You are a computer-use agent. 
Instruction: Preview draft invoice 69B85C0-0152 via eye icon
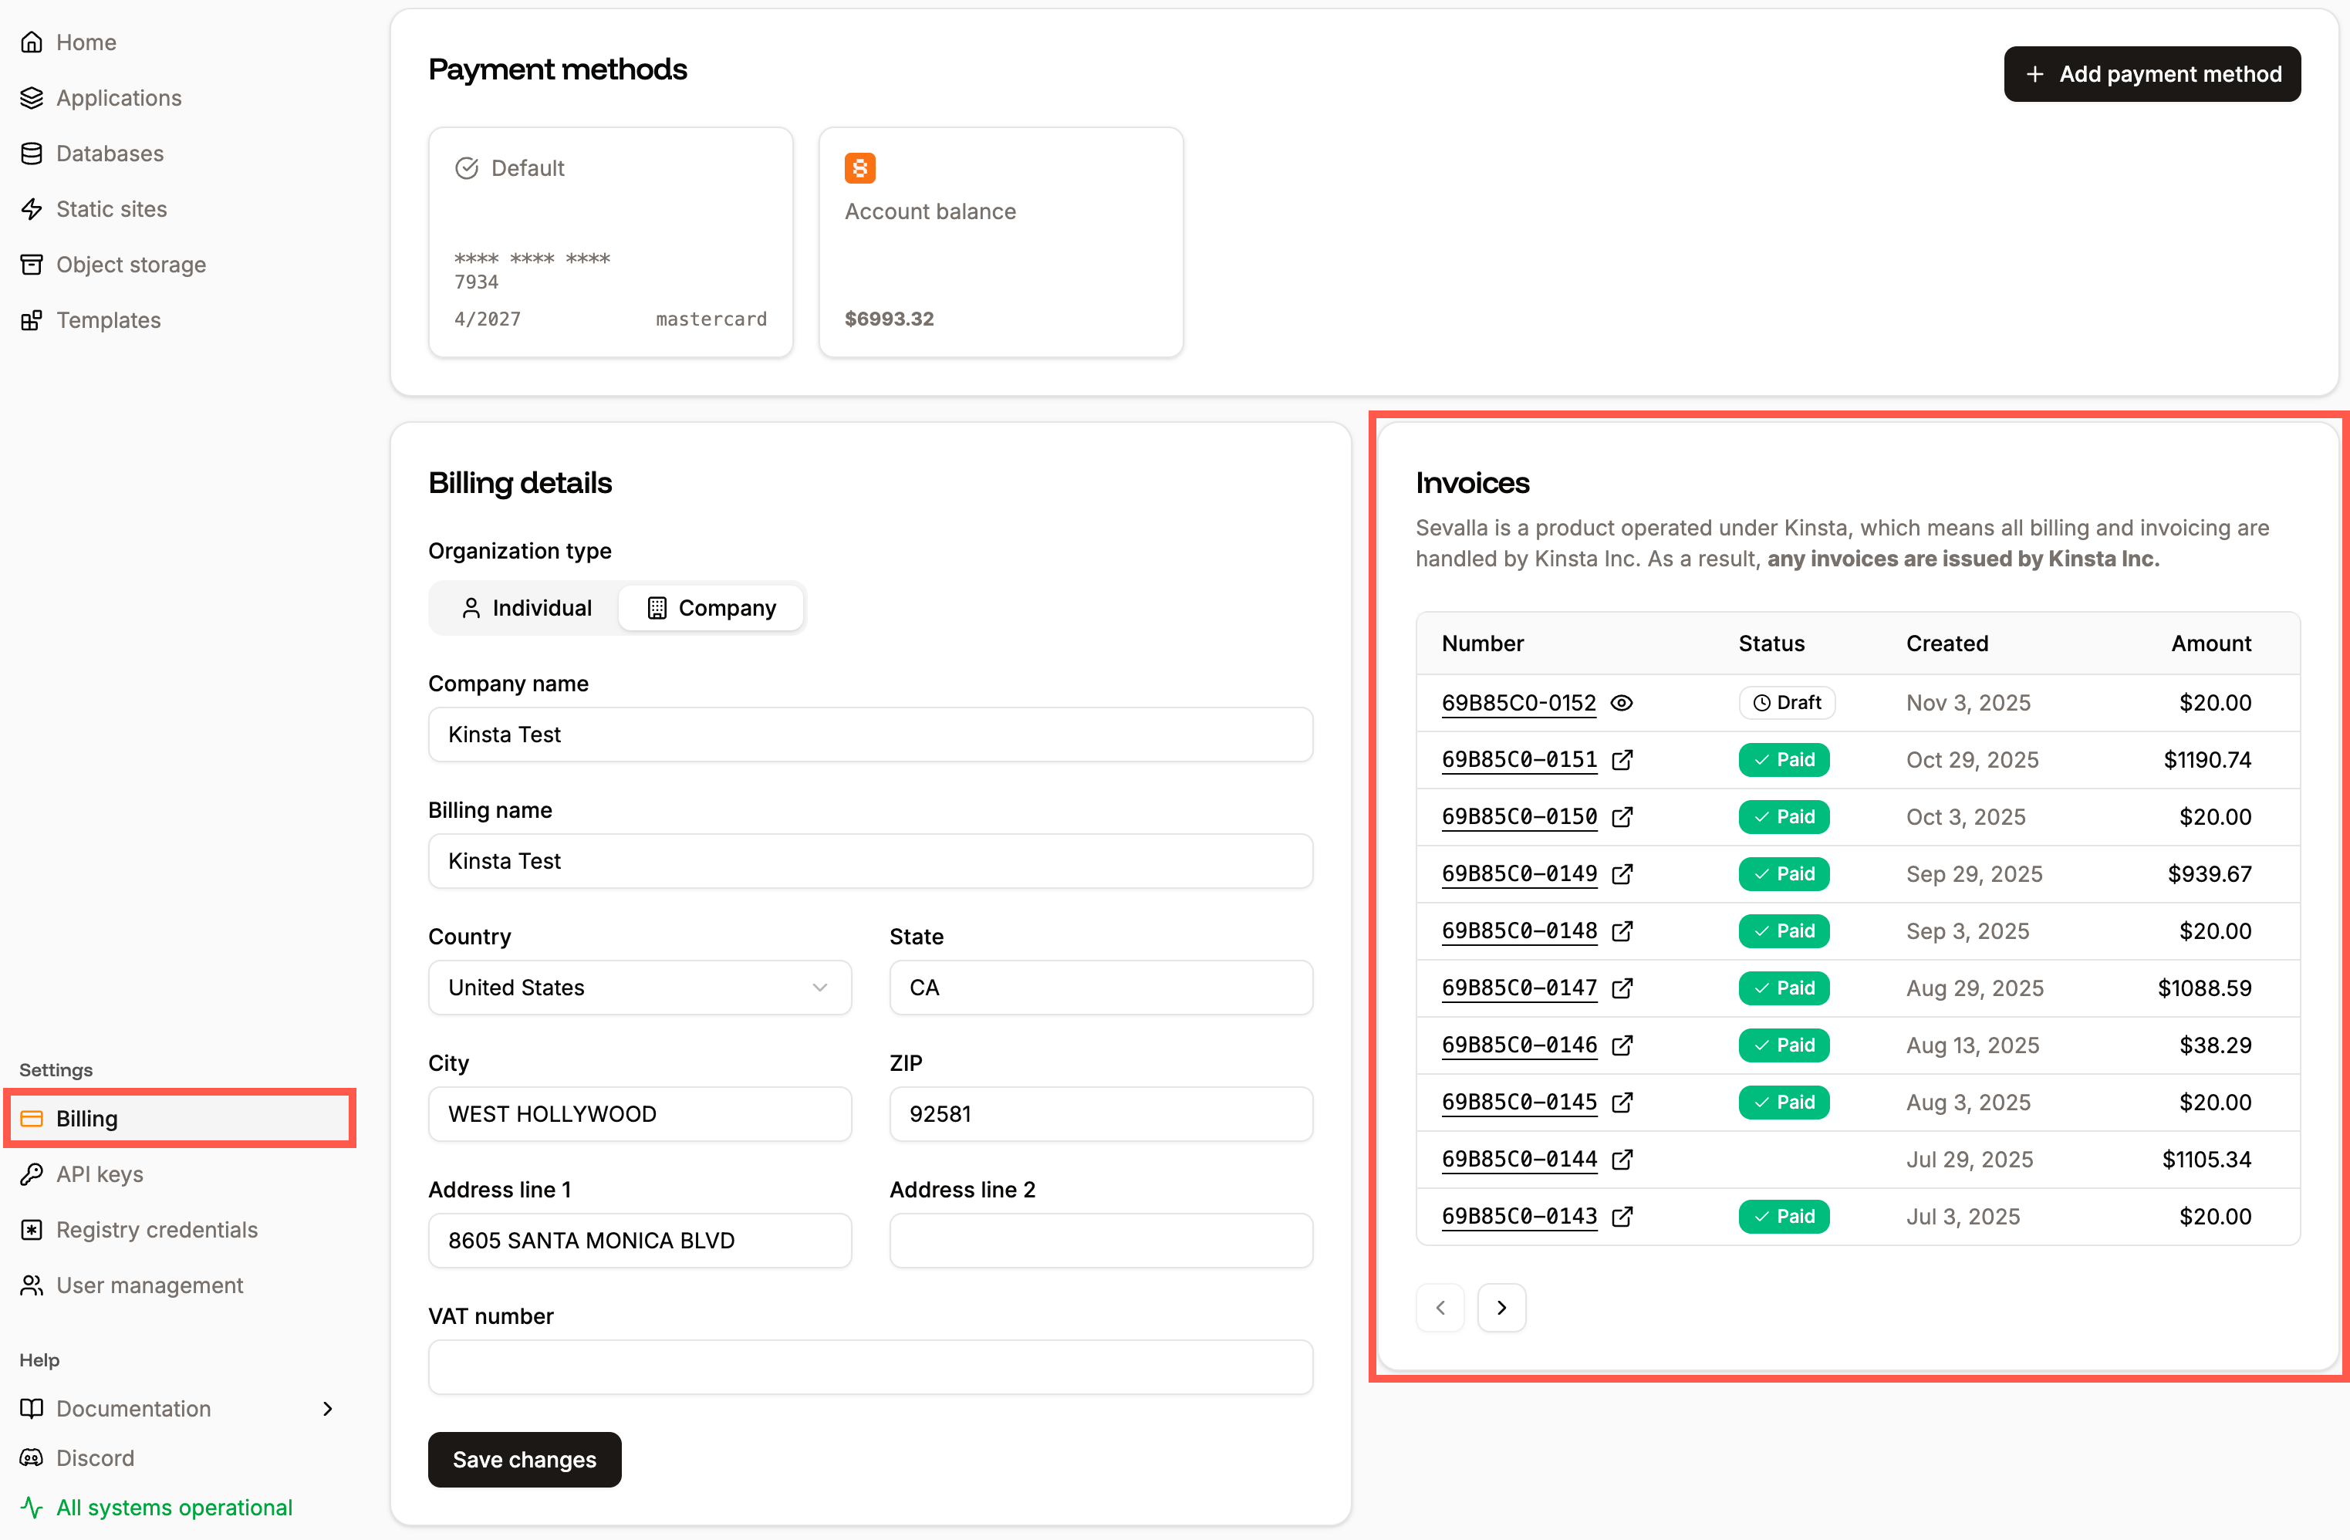tap(1622, 703)
